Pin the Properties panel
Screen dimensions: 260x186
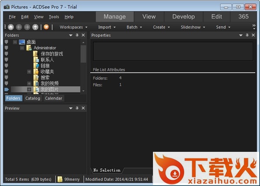[x=247, y=35]
